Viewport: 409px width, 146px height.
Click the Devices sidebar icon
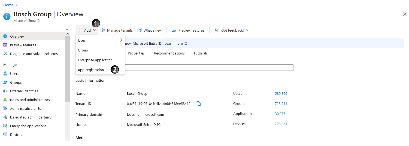pyautogui.click(x=5, y=135)
